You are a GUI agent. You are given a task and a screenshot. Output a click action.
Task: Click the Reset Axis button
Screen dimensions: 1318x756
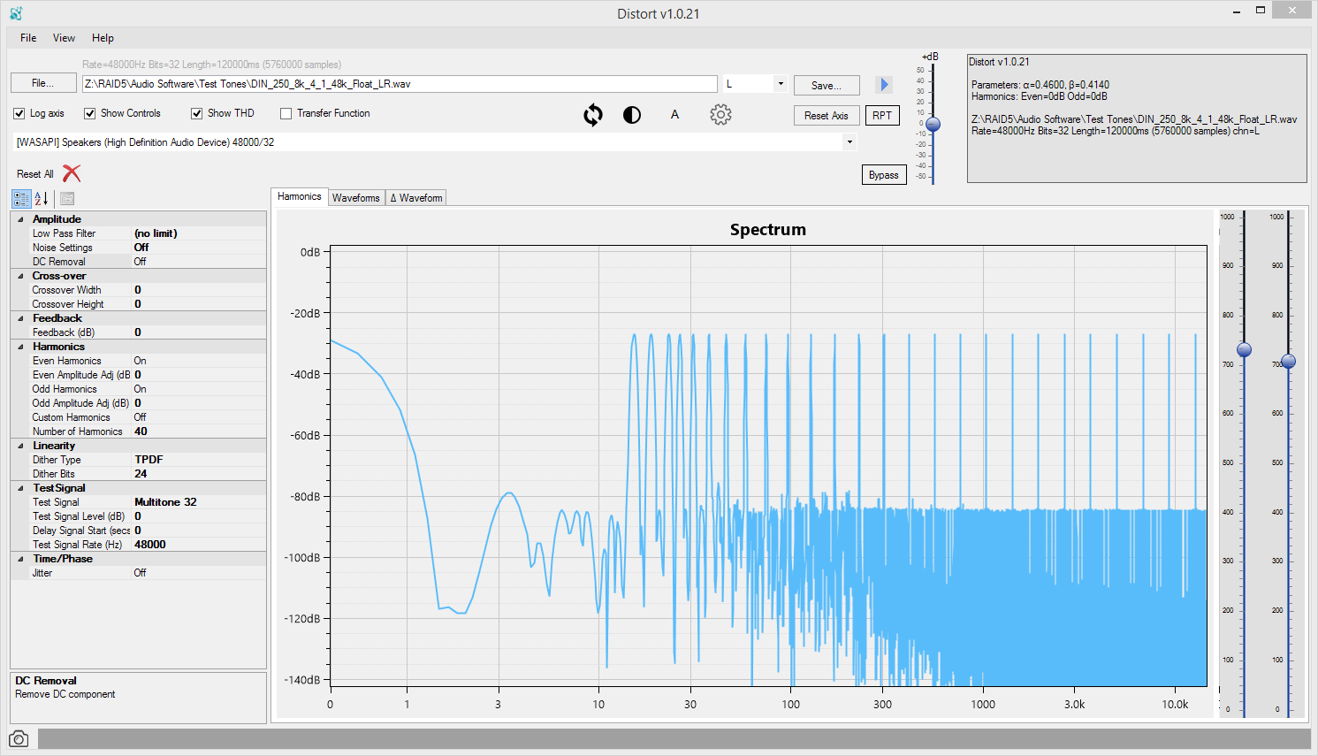(827, 116)
